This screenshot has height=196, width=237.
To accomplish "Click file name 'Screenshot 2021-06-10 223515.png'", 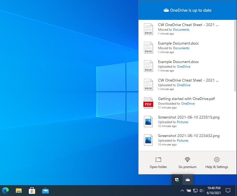I will pyautogui.click(x=189, y=117).
